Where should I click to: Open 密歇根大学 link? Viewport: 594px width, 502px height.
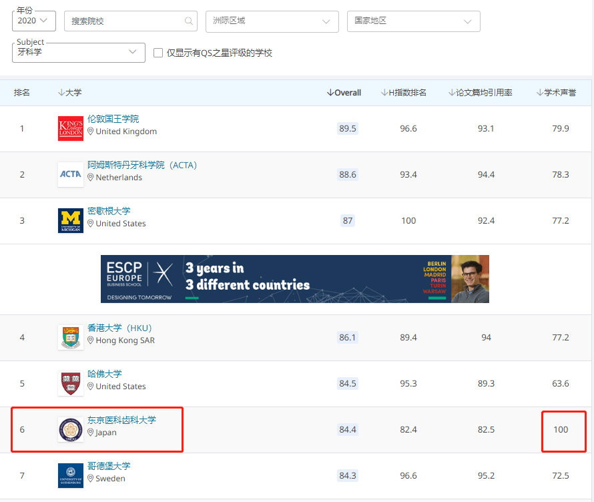(109, 211)
